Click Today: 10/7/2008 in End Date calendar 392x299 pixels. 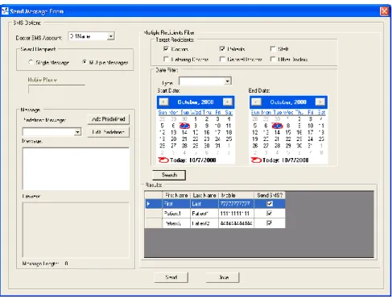pyautogui.click(x=286, y=160)
